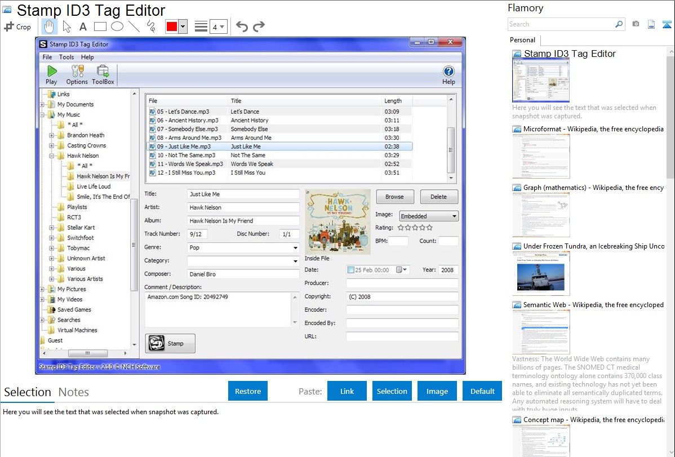Viewport: 675px width, 457px height.
Task: Click the red color swatch
Action: (x=172, y=26)
